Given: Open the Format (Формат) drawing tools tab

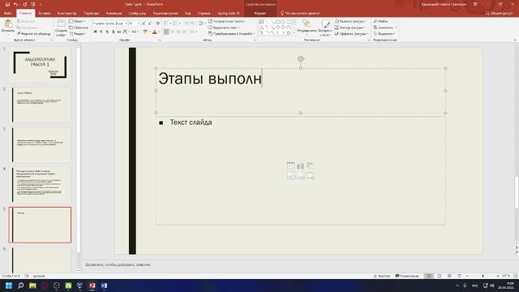Looking at the screenshot, I should click(x=260, y=13).
